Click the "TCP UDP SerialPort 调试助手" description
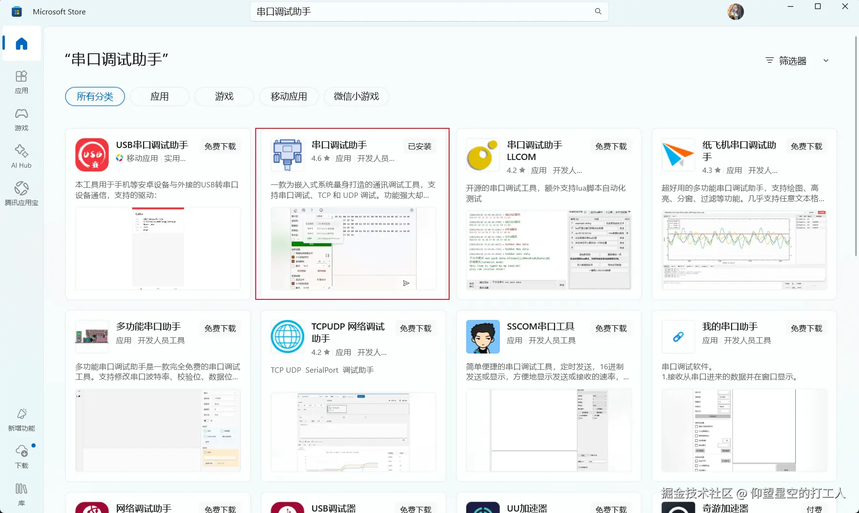Viewport: 859px width, 513px height. click(x=322, y=370)
